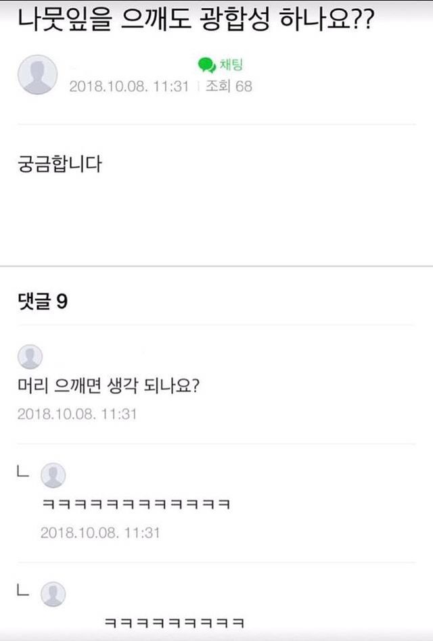Click the reply arrow beside the first reply
This screenshot has width=433, height=641.
point(22,473)
